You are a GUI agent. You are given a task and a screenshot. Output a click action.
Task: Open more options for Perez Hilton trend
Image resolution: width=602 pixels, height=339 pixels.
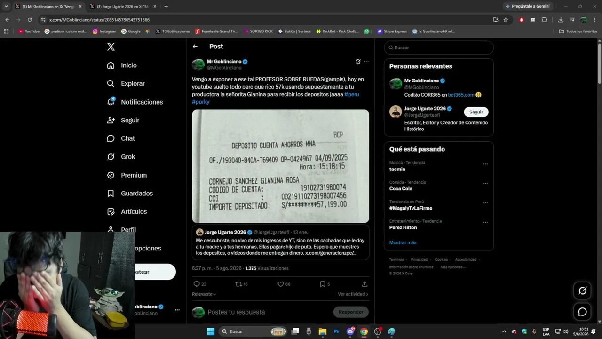point(485,223)
